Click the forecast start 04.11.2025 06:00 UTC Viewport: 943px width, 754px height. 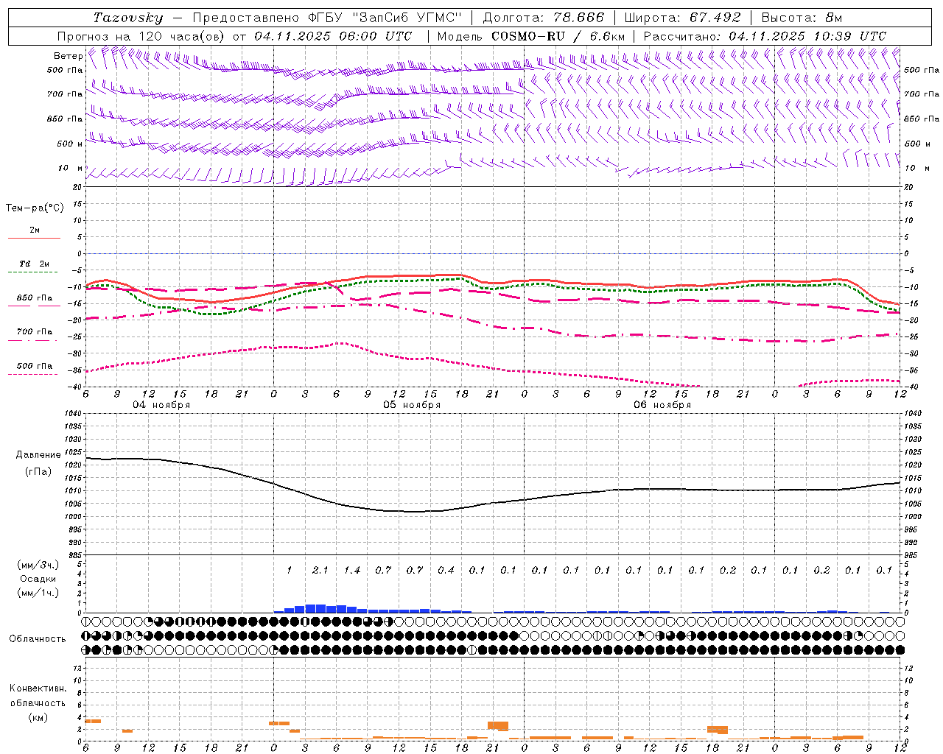[333, 36]
